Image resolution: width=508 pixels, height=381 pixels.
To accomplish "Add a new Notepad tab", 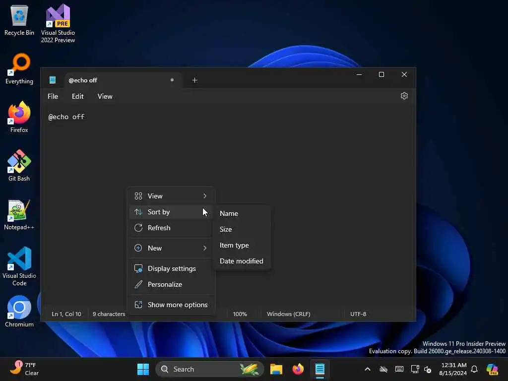I will tap(194, 80).
